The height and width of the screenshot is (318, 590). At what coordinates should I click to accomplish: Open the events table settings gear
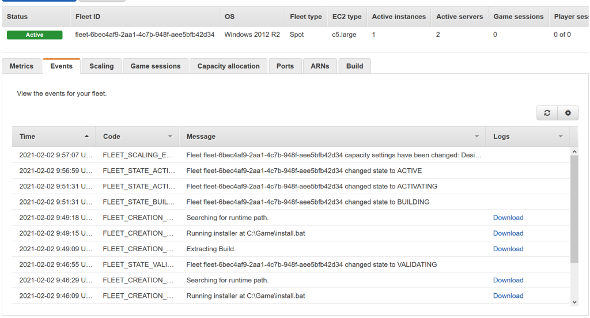point(568,113)
